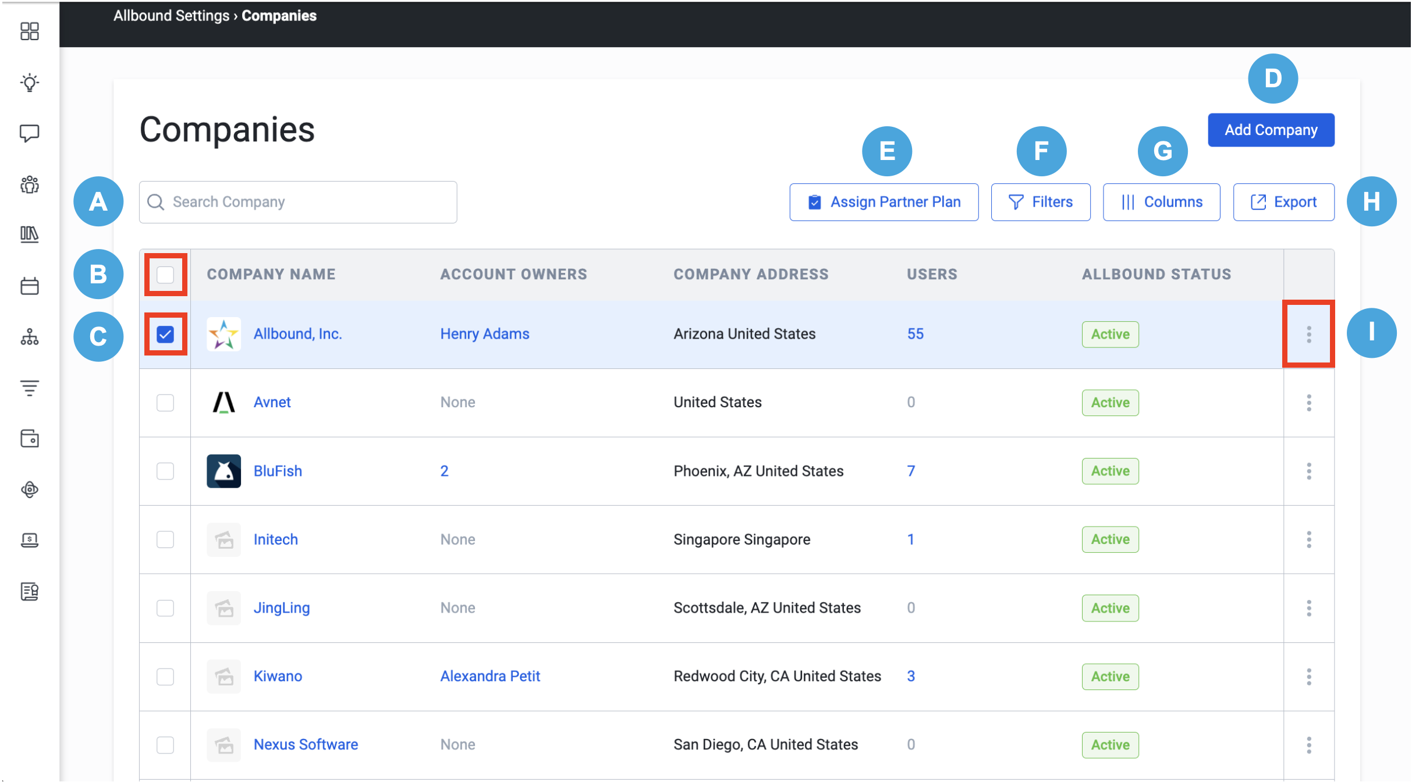The image size is (1412, 782).
Task: Uncheck the Allbound, Inc. row checkbox
Action: pos(165,334)
